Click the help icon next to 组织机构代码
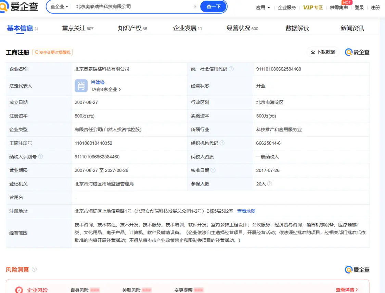385x293 pixels. tap(222, 143)
